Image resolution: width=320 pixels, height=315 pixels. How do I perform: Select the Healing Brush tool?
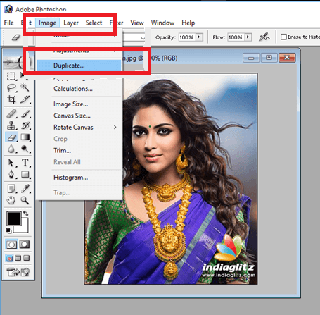[x=11, y=114]
